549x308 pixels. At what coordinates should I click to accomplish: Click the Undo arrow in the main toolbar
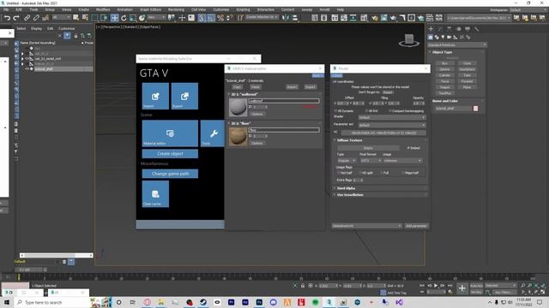(x=7, y=18)
